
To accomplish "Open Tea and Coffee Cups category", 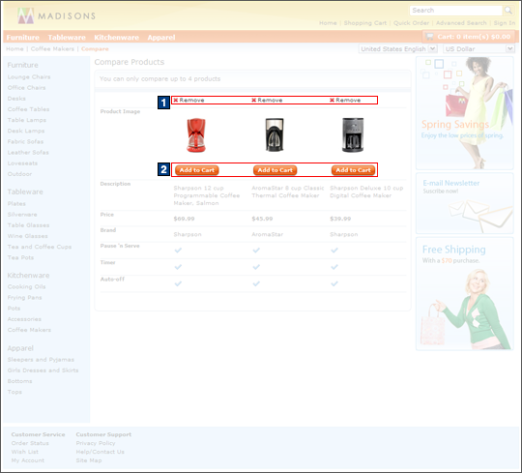I will tap(40, 247).
